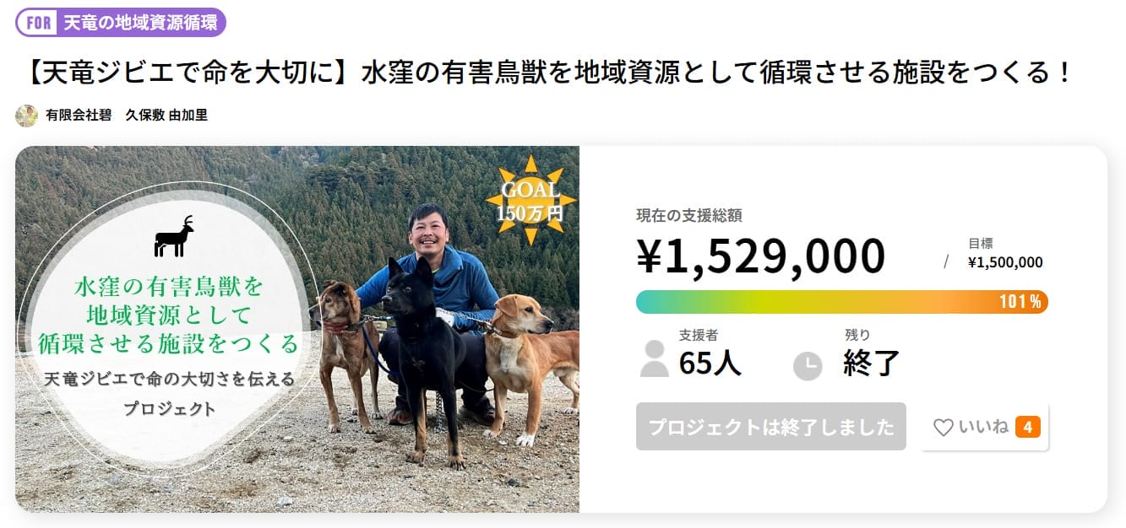Click the 65人 supporter count
1126x528 pixels.
710,363
